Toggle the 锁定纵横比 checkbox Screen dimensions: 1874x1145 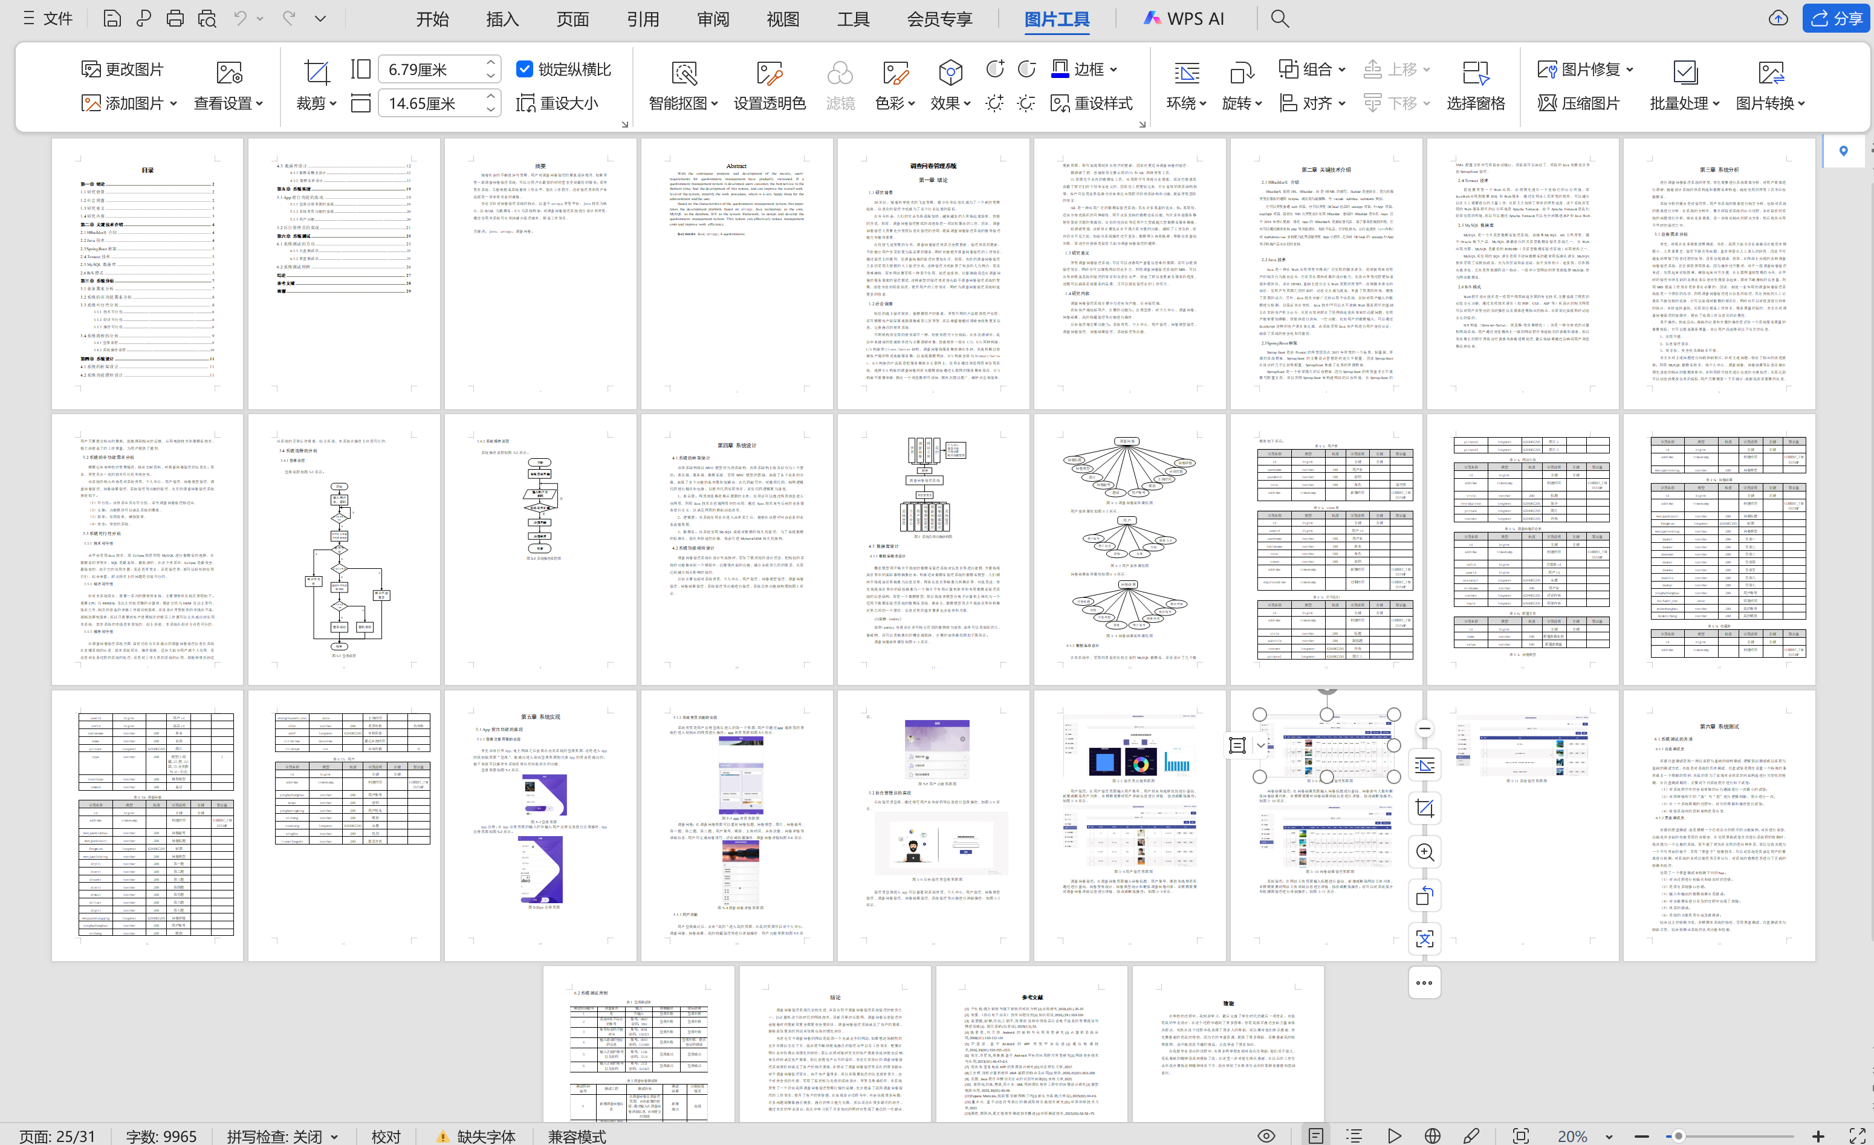[524, 70]
